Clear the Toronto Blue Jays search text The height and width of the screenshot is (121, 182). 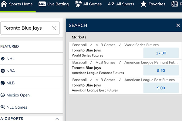pos(54,28)
